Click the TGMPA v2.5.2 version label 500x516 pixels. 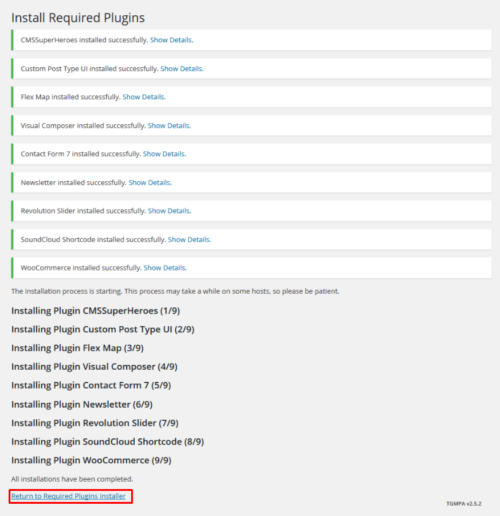click(x=464, y=504)
